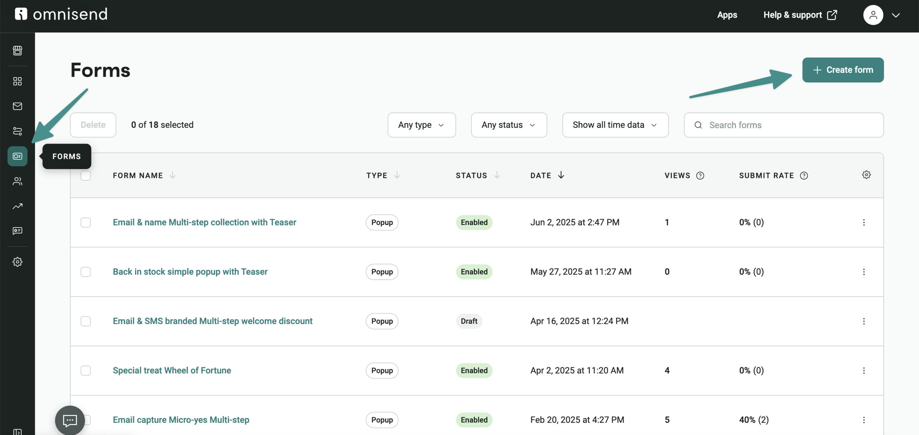This screenshot has height=435, width=919.
Task: Open the Email capture Micro-yes Multi-step form
Action: pos(181,420)
